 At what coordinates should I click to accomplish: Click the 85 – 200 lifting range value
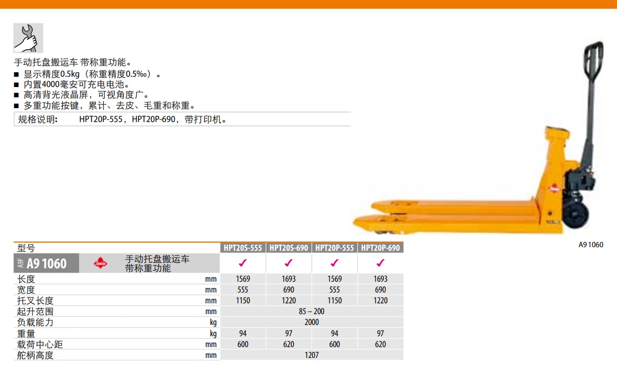(311, 312)
